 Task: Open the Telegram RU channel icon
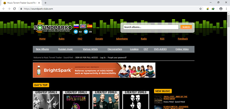point(76,32)
